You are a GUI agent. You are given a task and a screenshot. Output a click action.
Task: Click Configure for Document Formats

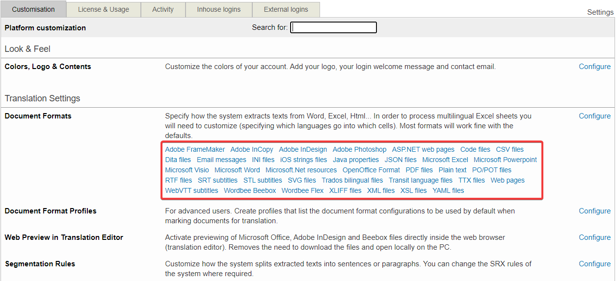click(x=594, y=116)
